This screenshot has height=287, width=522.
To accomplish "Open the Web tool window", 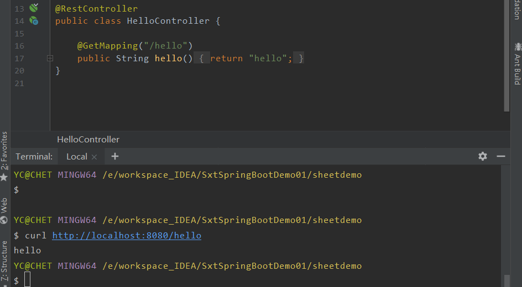I will pos(4,210).
